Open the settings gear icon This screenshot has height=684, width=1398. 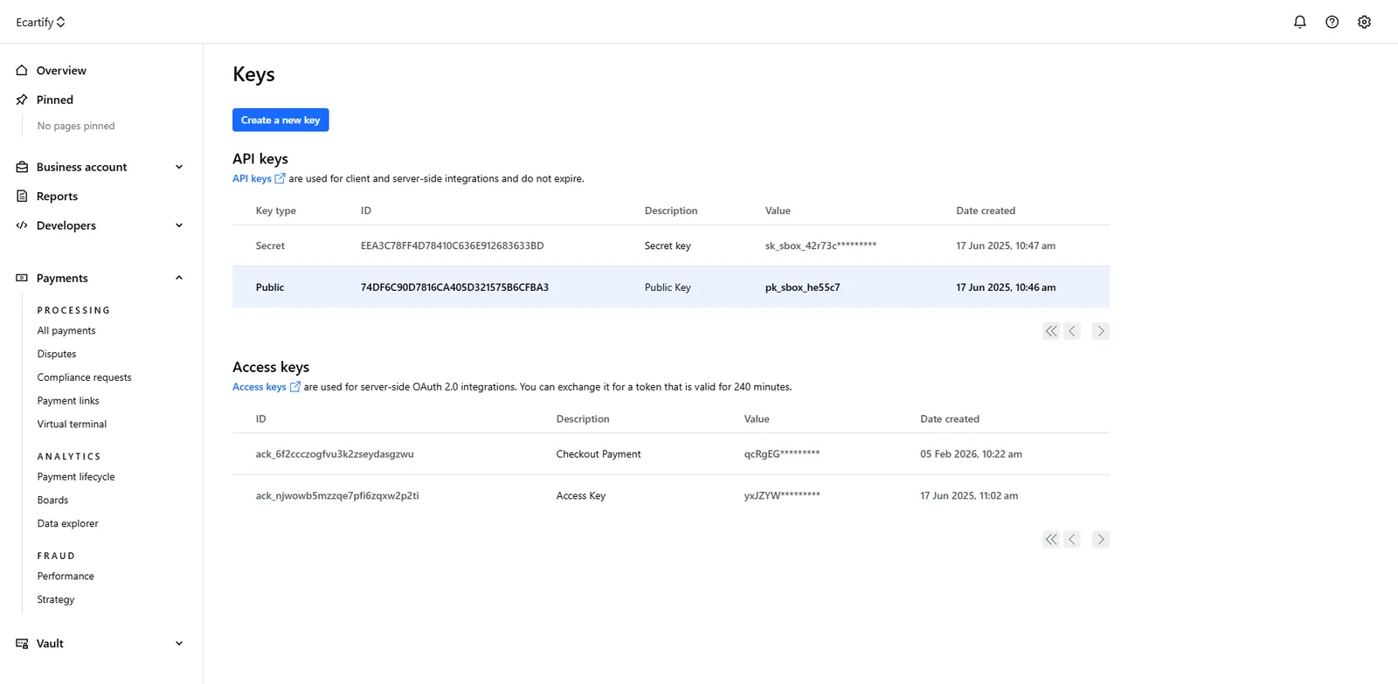click(1364, 22)
